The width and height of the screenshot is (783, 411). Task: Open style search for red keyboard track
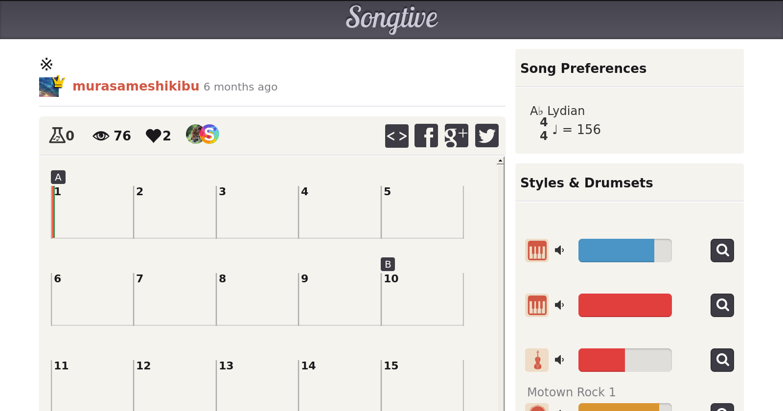(x=722, y=305)
